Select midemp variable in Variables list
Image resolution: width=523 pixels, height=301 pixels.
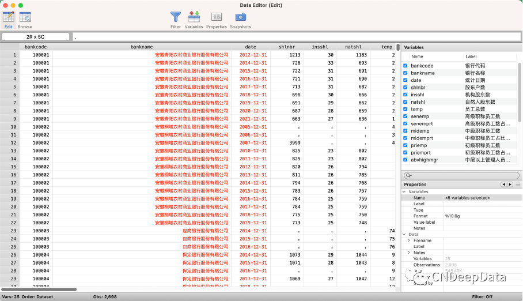420,131
